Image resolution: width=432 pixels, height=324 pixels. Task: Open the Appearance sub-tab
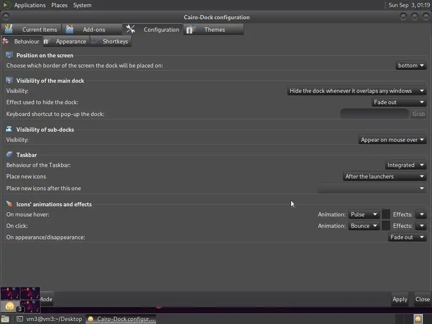[x=66, y=41]
